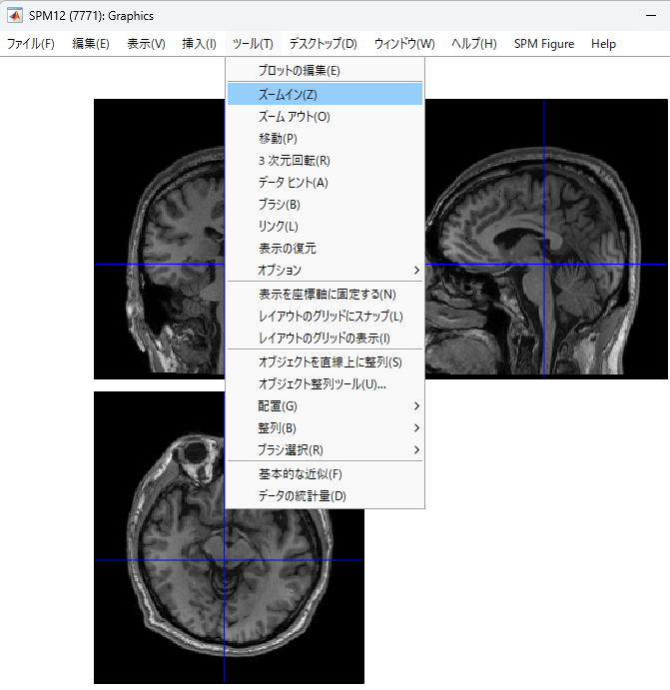670x690 pixels.
Task: Select ズームイン (Zoom In) from the menu
Action: pos(288,94)
